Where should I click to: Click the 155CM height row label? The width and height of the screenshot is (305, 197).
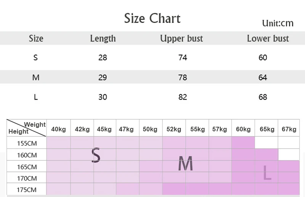(27, 144)
